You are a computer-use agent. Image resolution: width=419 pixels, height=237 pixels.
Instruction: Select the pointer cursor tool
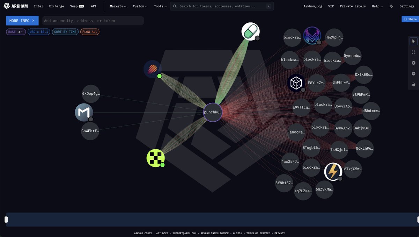[413, 41]
